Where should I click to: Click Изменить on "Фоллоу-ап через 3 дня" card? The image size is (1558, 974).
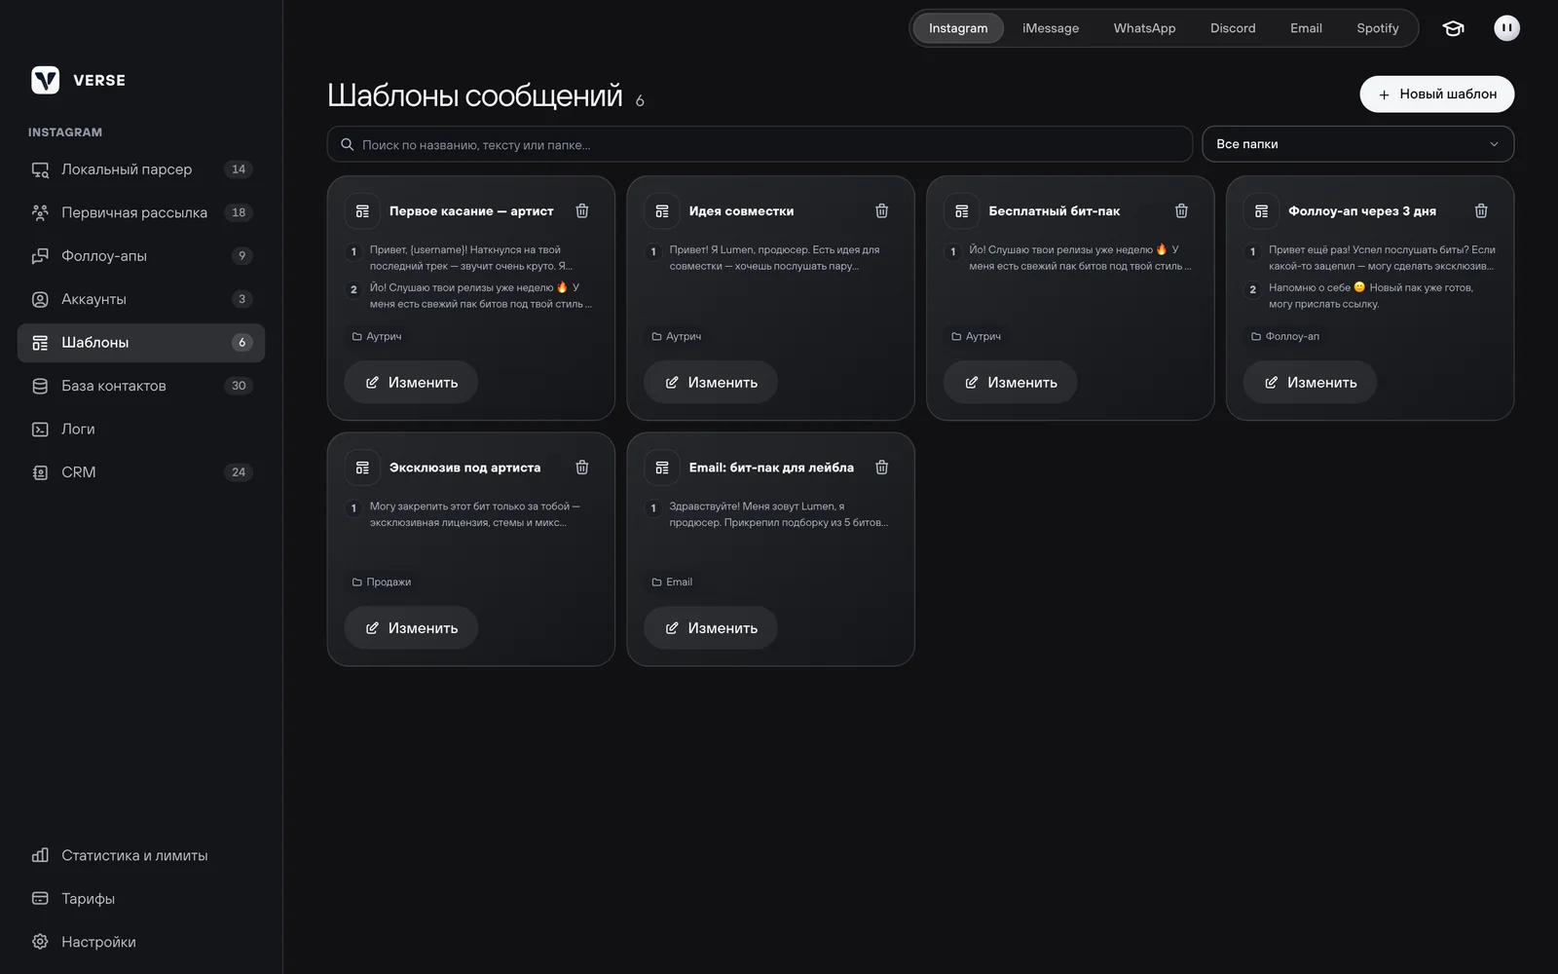click(x=1310, y=383)
